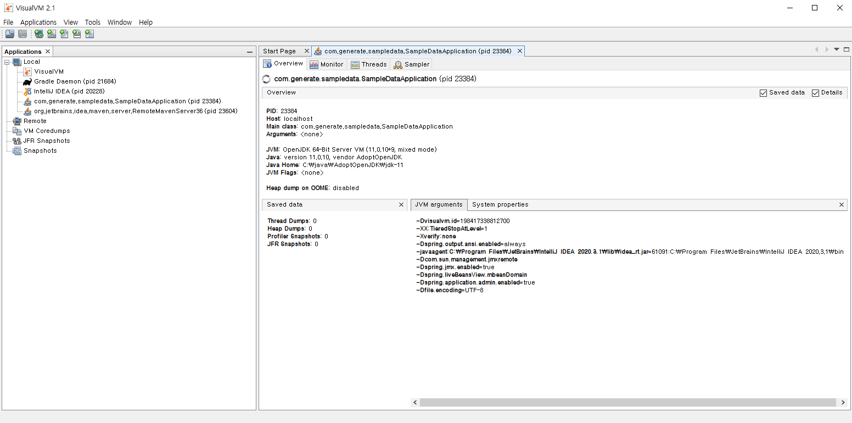Screen dimensions: 852x423
Task: Select RemoteMavenServer36 (pid 23604) entry
Action: point(136,111)
